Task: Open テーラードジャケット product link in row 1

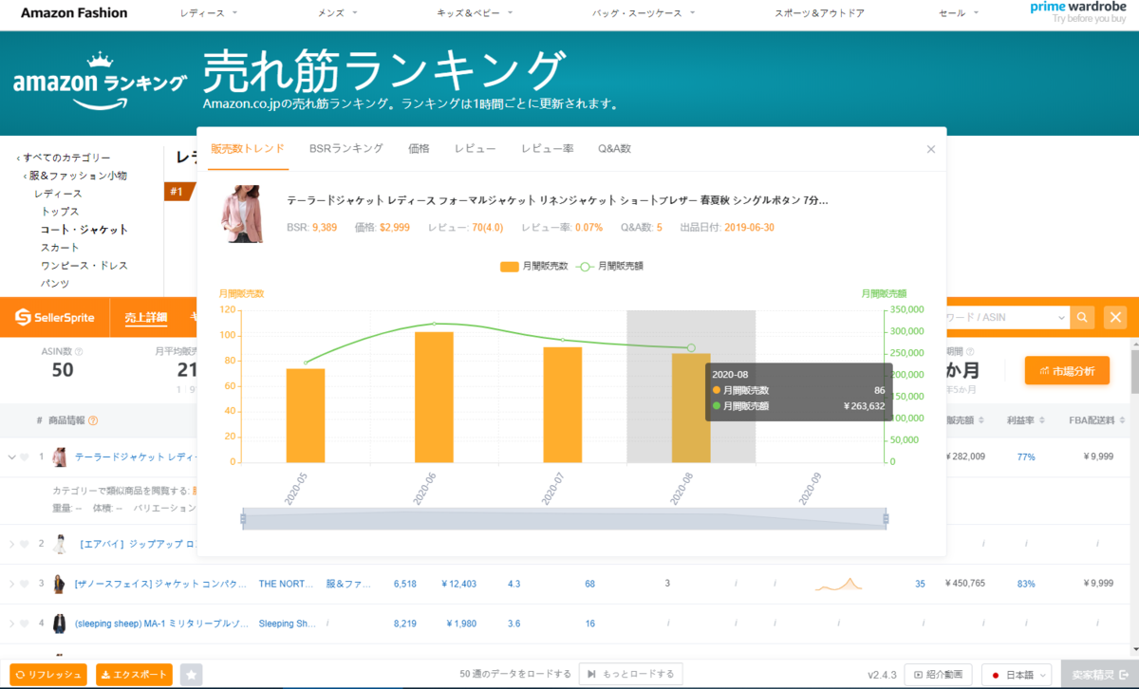Action: click(136, 456)
